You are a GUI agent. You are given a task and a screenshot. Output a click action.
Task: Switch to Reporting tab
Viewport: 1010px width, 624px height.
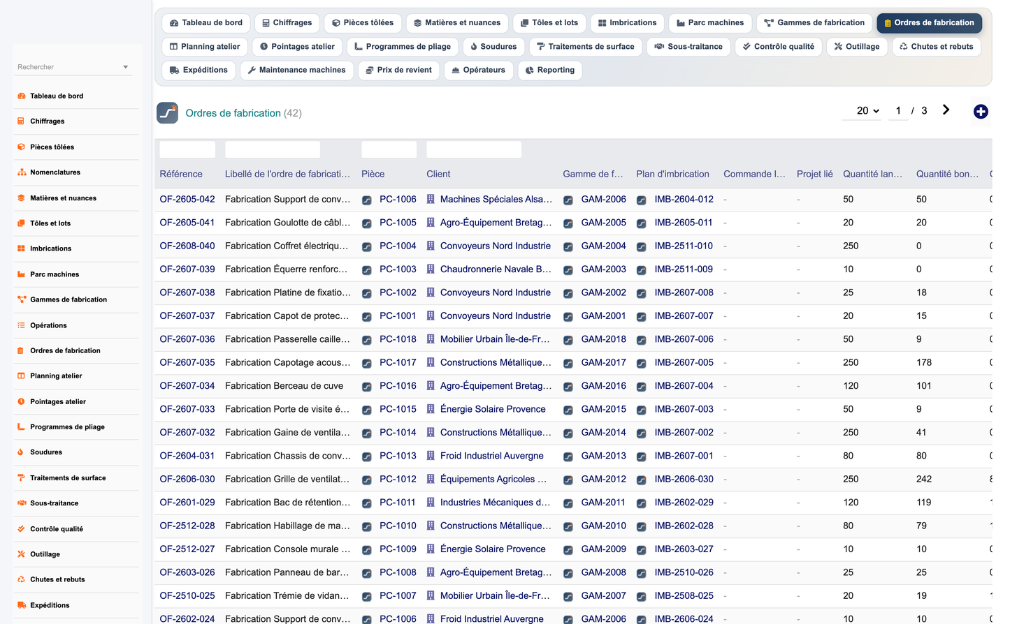[550, 70]
